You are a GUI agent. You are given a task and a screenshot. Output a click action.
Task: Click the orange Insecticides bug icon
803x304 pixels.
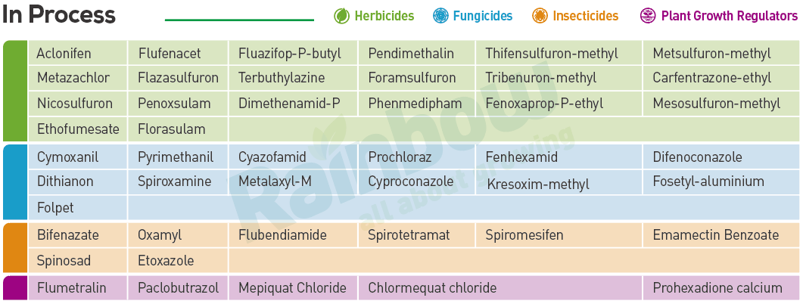click(540, 17)
